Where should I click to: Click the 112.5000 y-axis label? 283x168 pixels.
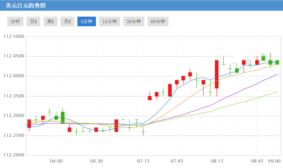pos(14,36)
